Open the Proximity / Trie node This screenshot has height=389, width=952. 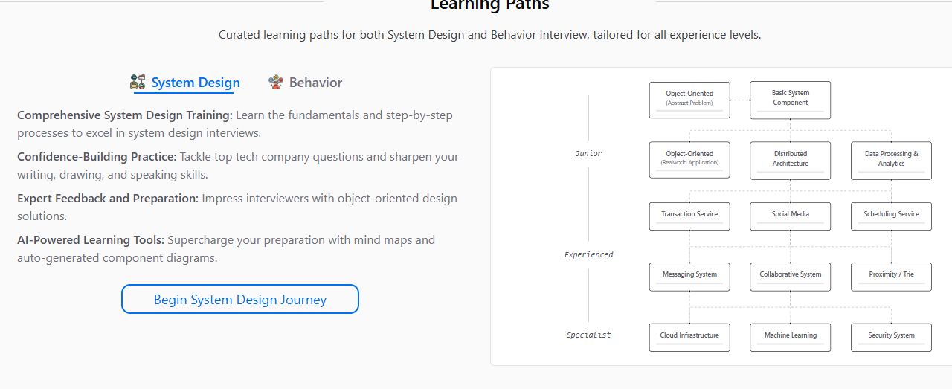pyautogui.click(x=891, y=276)
